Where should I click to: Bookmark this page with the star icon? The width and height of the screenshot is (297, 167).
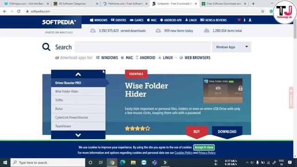pos(263,11)
